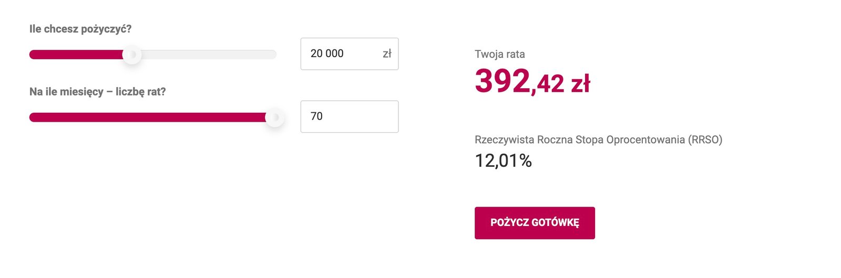841x278 pixels.
Task: Click the POŻYCZ GOTÓWKĘ button
Action: [535, 223]
